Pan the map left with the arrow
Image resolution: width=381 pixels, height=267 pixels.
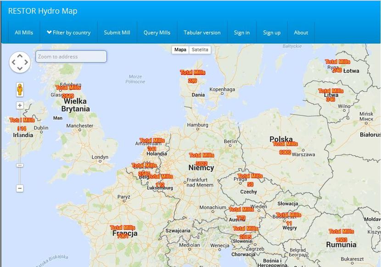click(14, 62)
